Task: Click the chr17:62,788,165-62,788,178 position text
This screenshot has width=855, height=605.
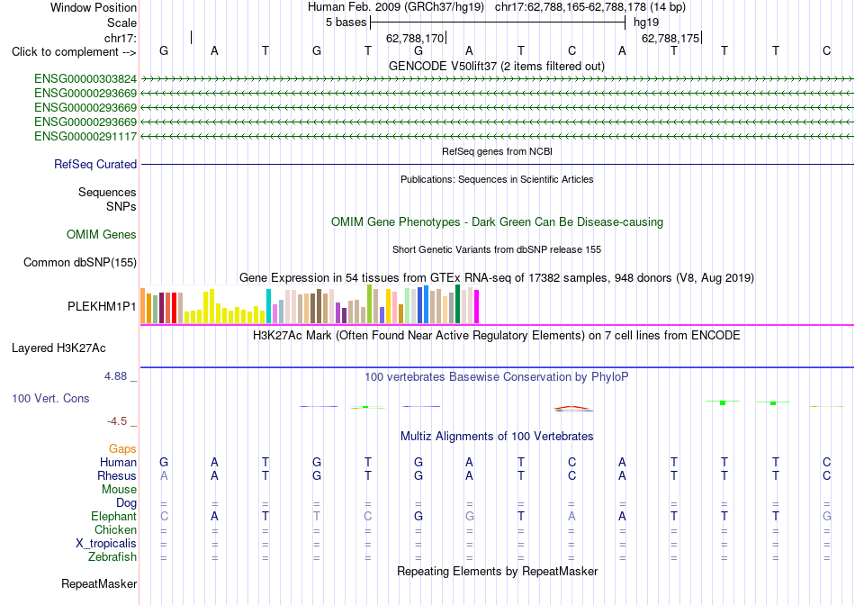Action: click(x=571, y=7)
